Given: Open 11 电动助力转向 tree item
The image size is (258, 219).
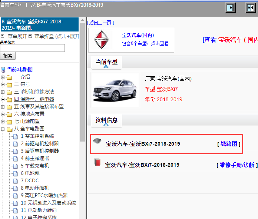Looking at the screenshot, I should (x=39, y=210).
